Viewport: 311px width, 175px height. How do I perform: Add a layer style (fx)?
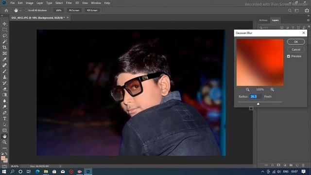(x=272, y=165)
